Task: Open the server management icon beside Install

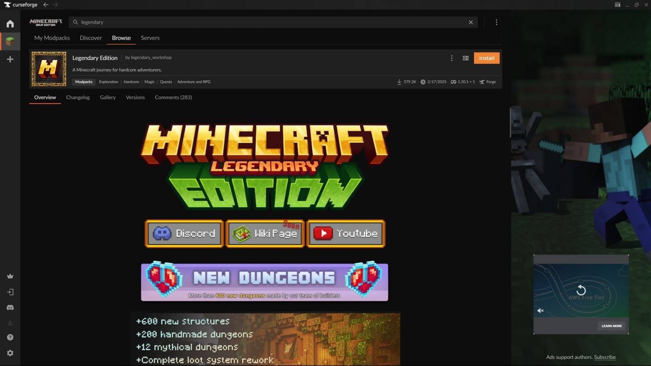Action: [465, 58]
